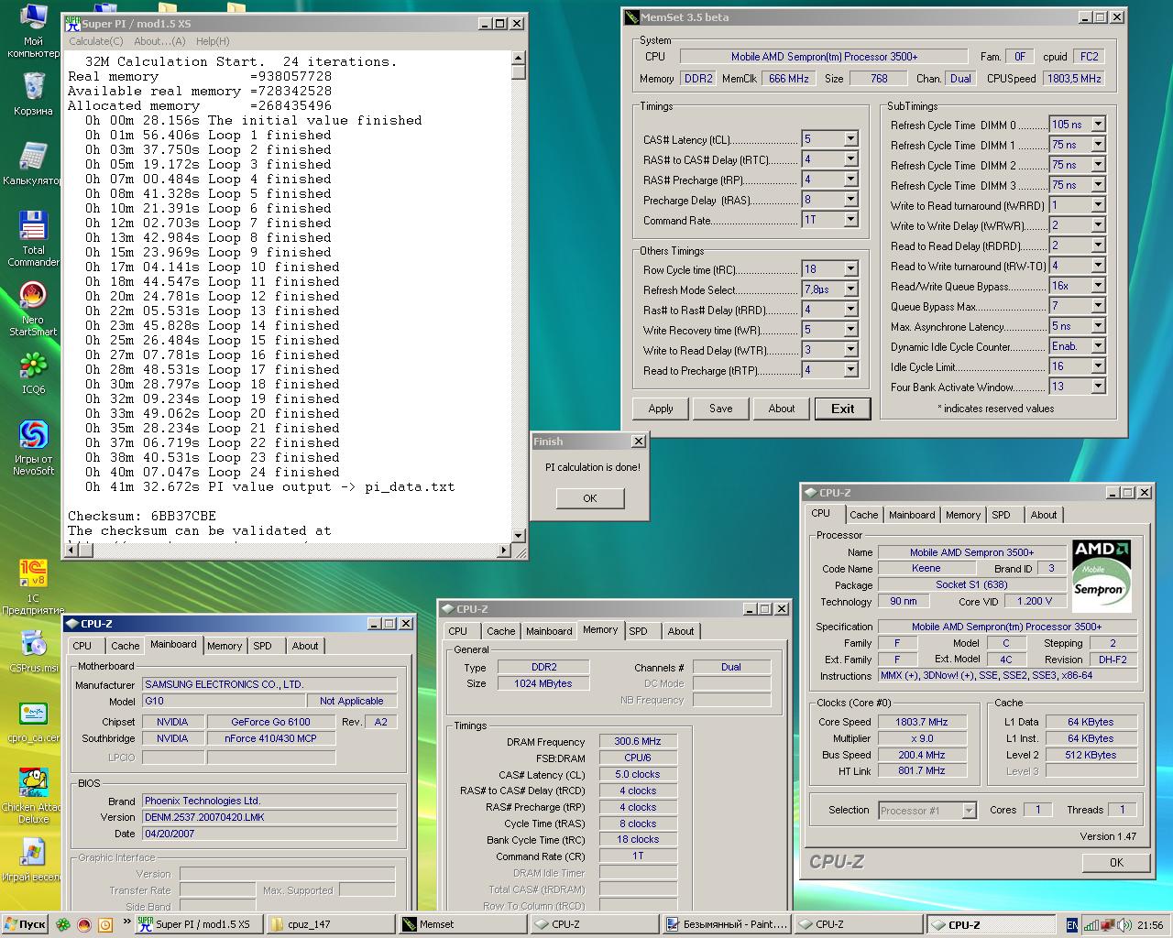
Task: Click OK in the right CPU-Z window
Action: click(x=1116, y=862)
